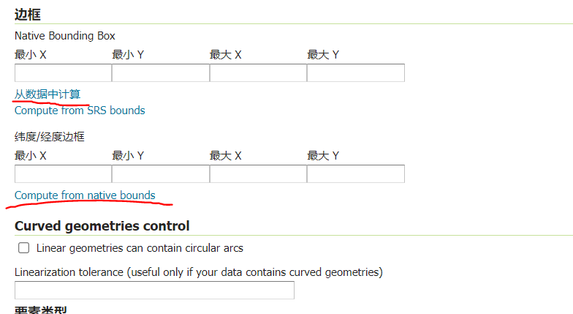Click the Linearization tolerance text box
Screen dimensions: 573x314
[154, 291]
